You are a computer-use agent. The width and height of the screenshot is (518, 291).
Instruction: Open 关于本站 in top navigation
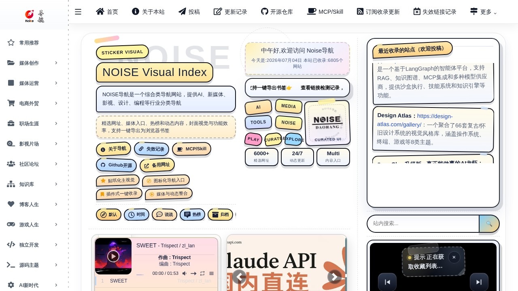click(x=148, y=12)
